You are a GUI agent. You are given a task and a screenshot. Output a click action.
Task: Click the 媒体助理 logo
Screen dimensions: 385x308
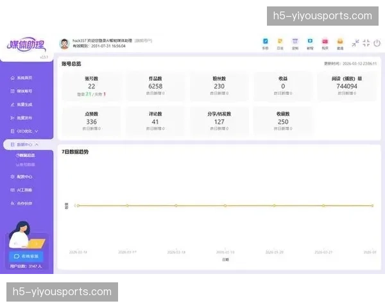pyautogui.click(x=26, y=45)
